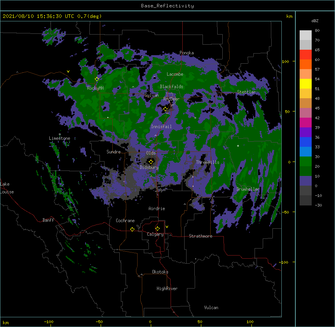Click the ThreeHills label
The width and height of the screenshot is (335, 327).
pos(208,162)
